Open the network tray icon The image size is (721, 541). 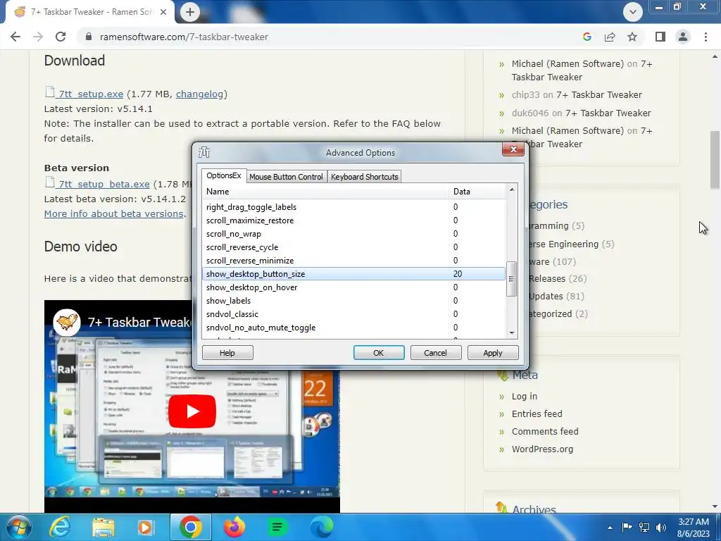[644, 528]
